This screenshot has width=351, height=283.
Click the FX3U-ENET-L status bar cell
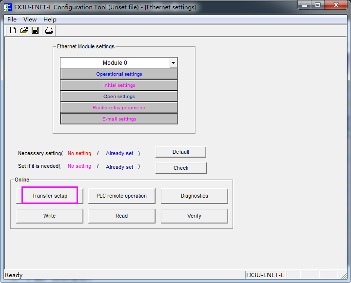pos(265,275)
